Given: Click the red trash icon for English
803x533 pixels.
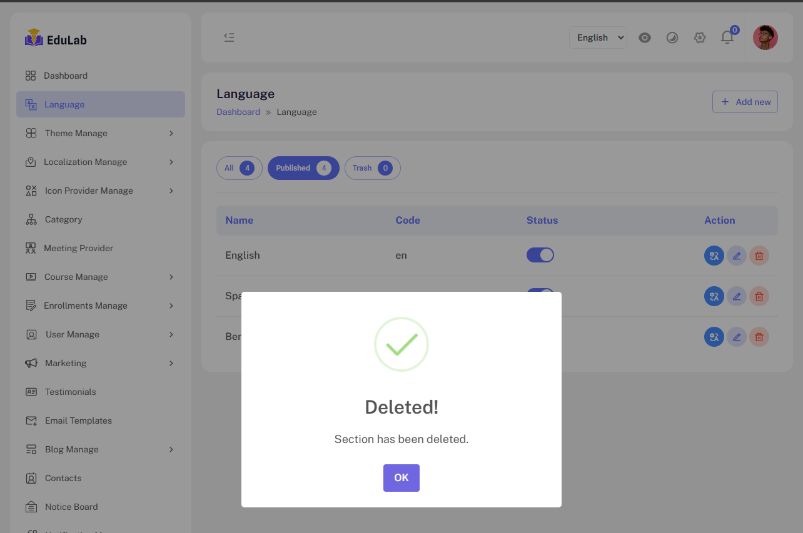Looking at the screenshot, I should [x=759, y=256].
